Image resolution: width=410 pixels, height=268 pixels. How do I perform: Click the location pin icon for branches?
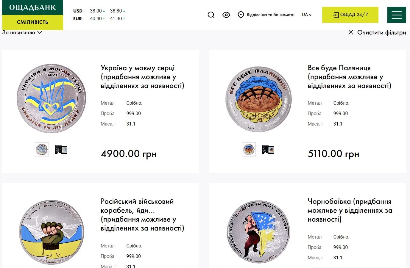(241, 15)
